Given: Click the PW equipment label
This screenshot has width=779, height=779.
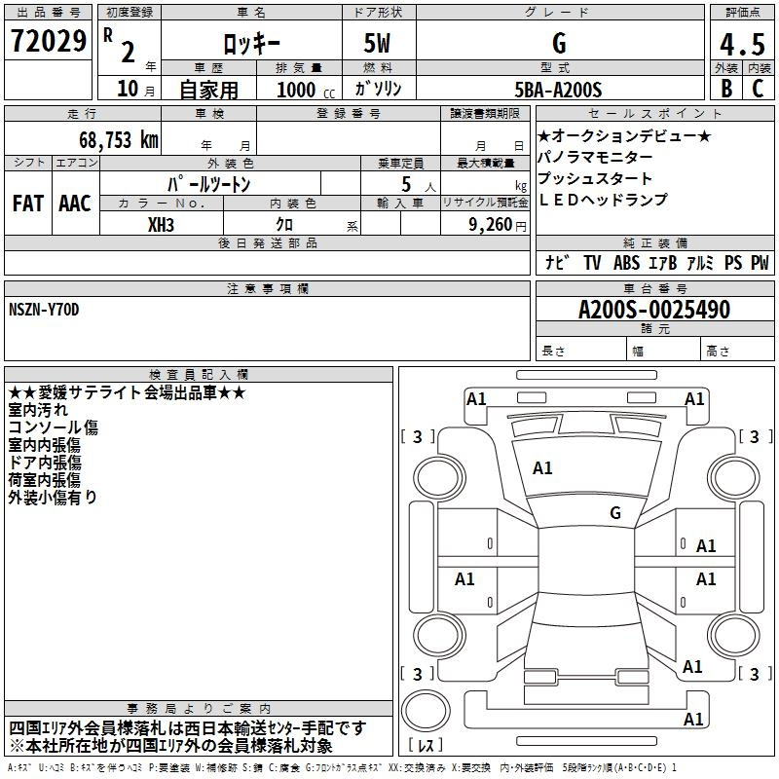Looking at the screenshot, I should (759, 262).
